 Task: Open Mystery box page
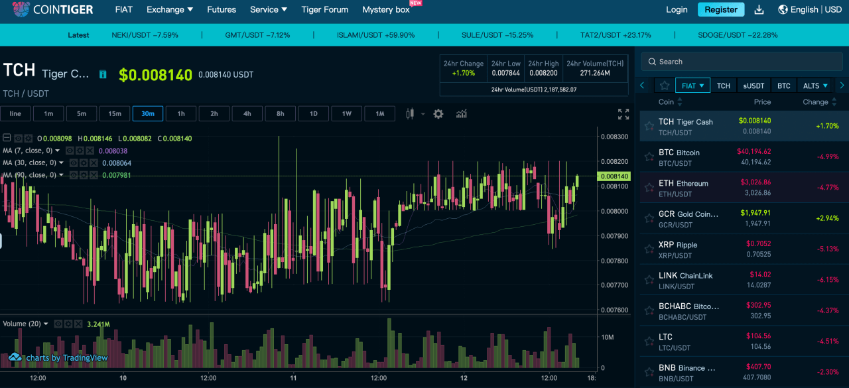(386, 10)
